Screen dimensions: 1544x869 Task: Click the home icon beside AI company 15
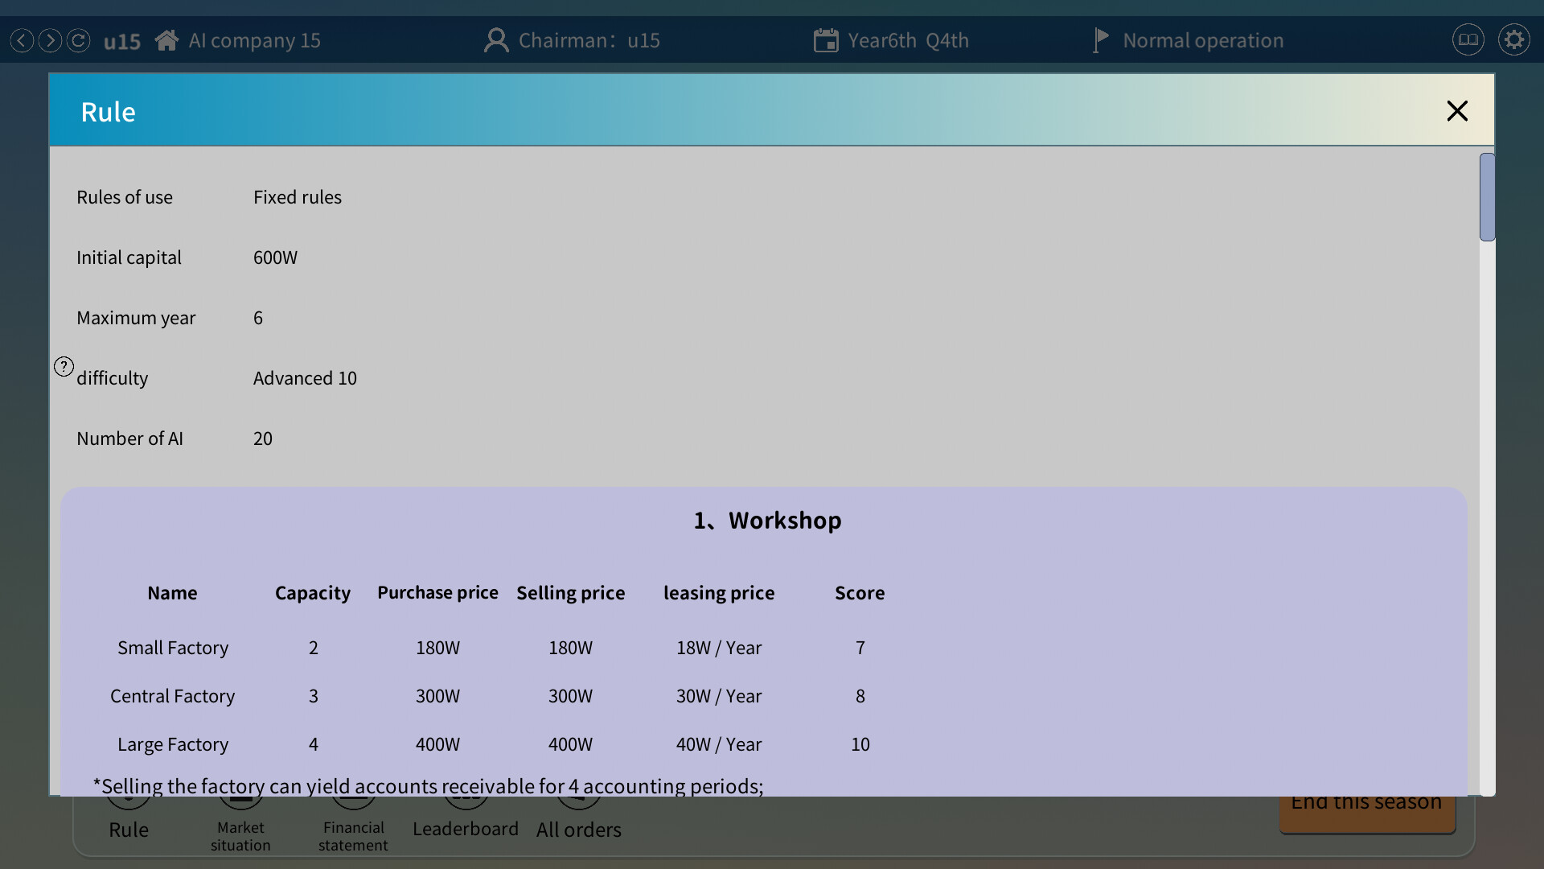coord(166,39)
